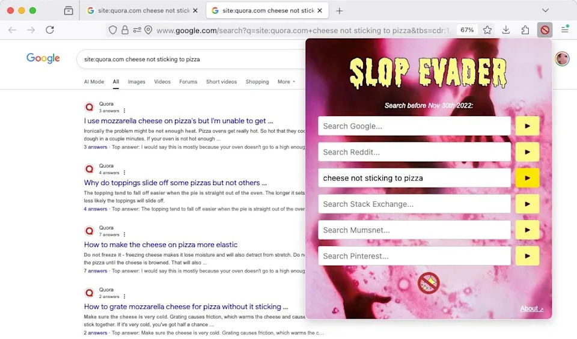This screenshot has height=339, width=577.
Task: Close the second active search tab
Action: (320, 11)
